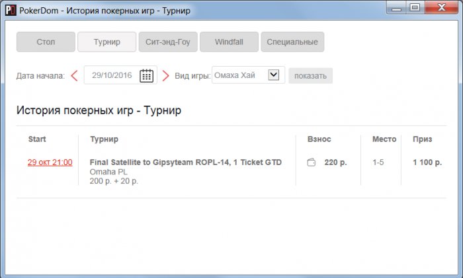Click the Omaha PL game type text
Screen dimensions: 463x278
tap(108, 172)
